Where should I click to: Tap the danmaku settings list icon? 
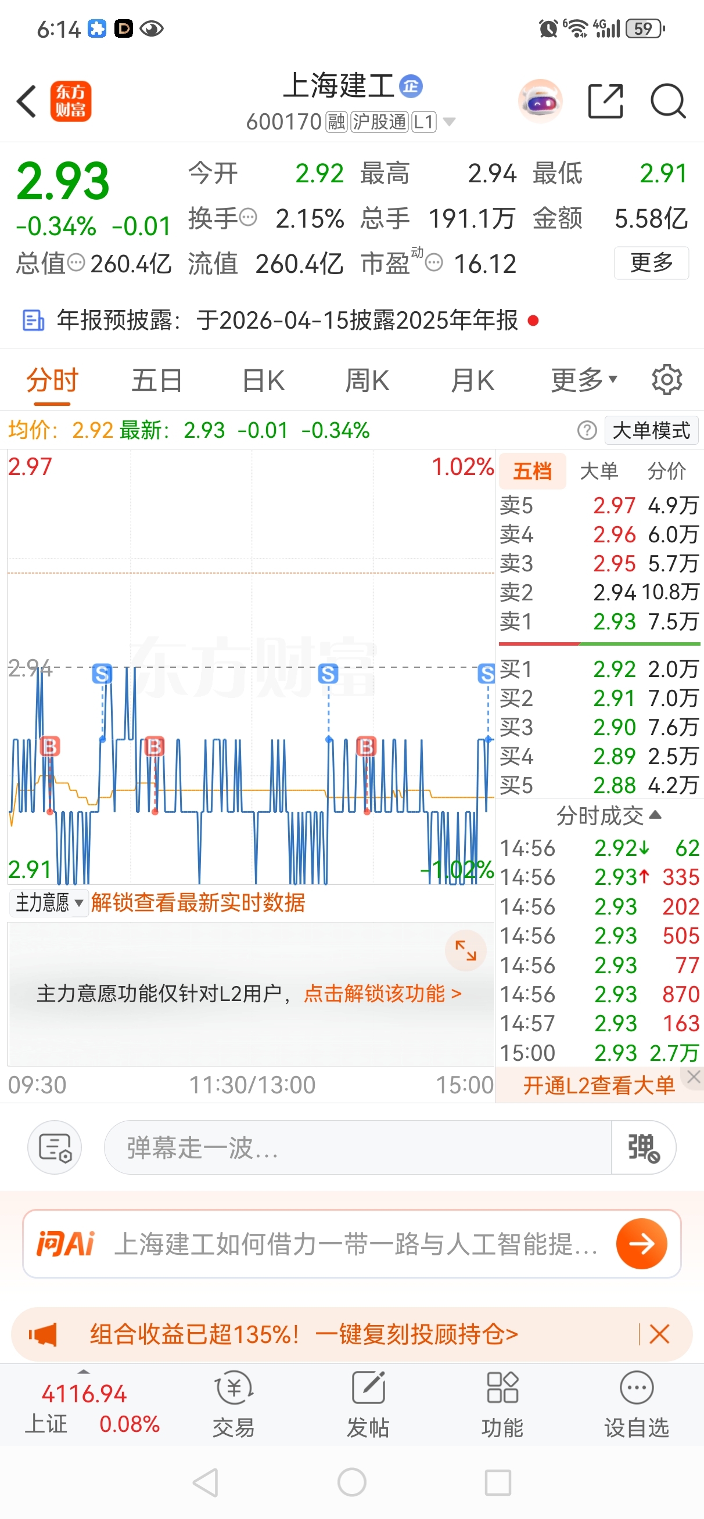pos(55,1147)
